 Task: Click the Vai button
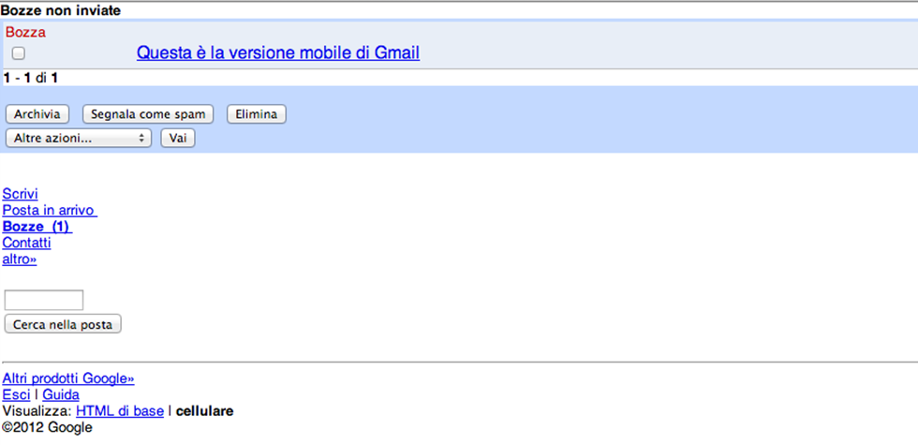(177, 138)
